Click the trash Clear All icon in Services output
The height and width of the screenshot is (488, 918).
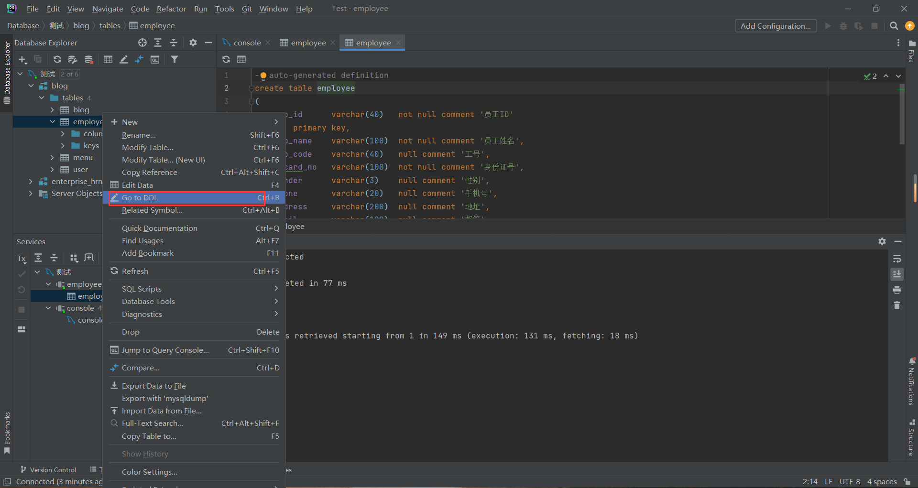click(x=897, y=305)
